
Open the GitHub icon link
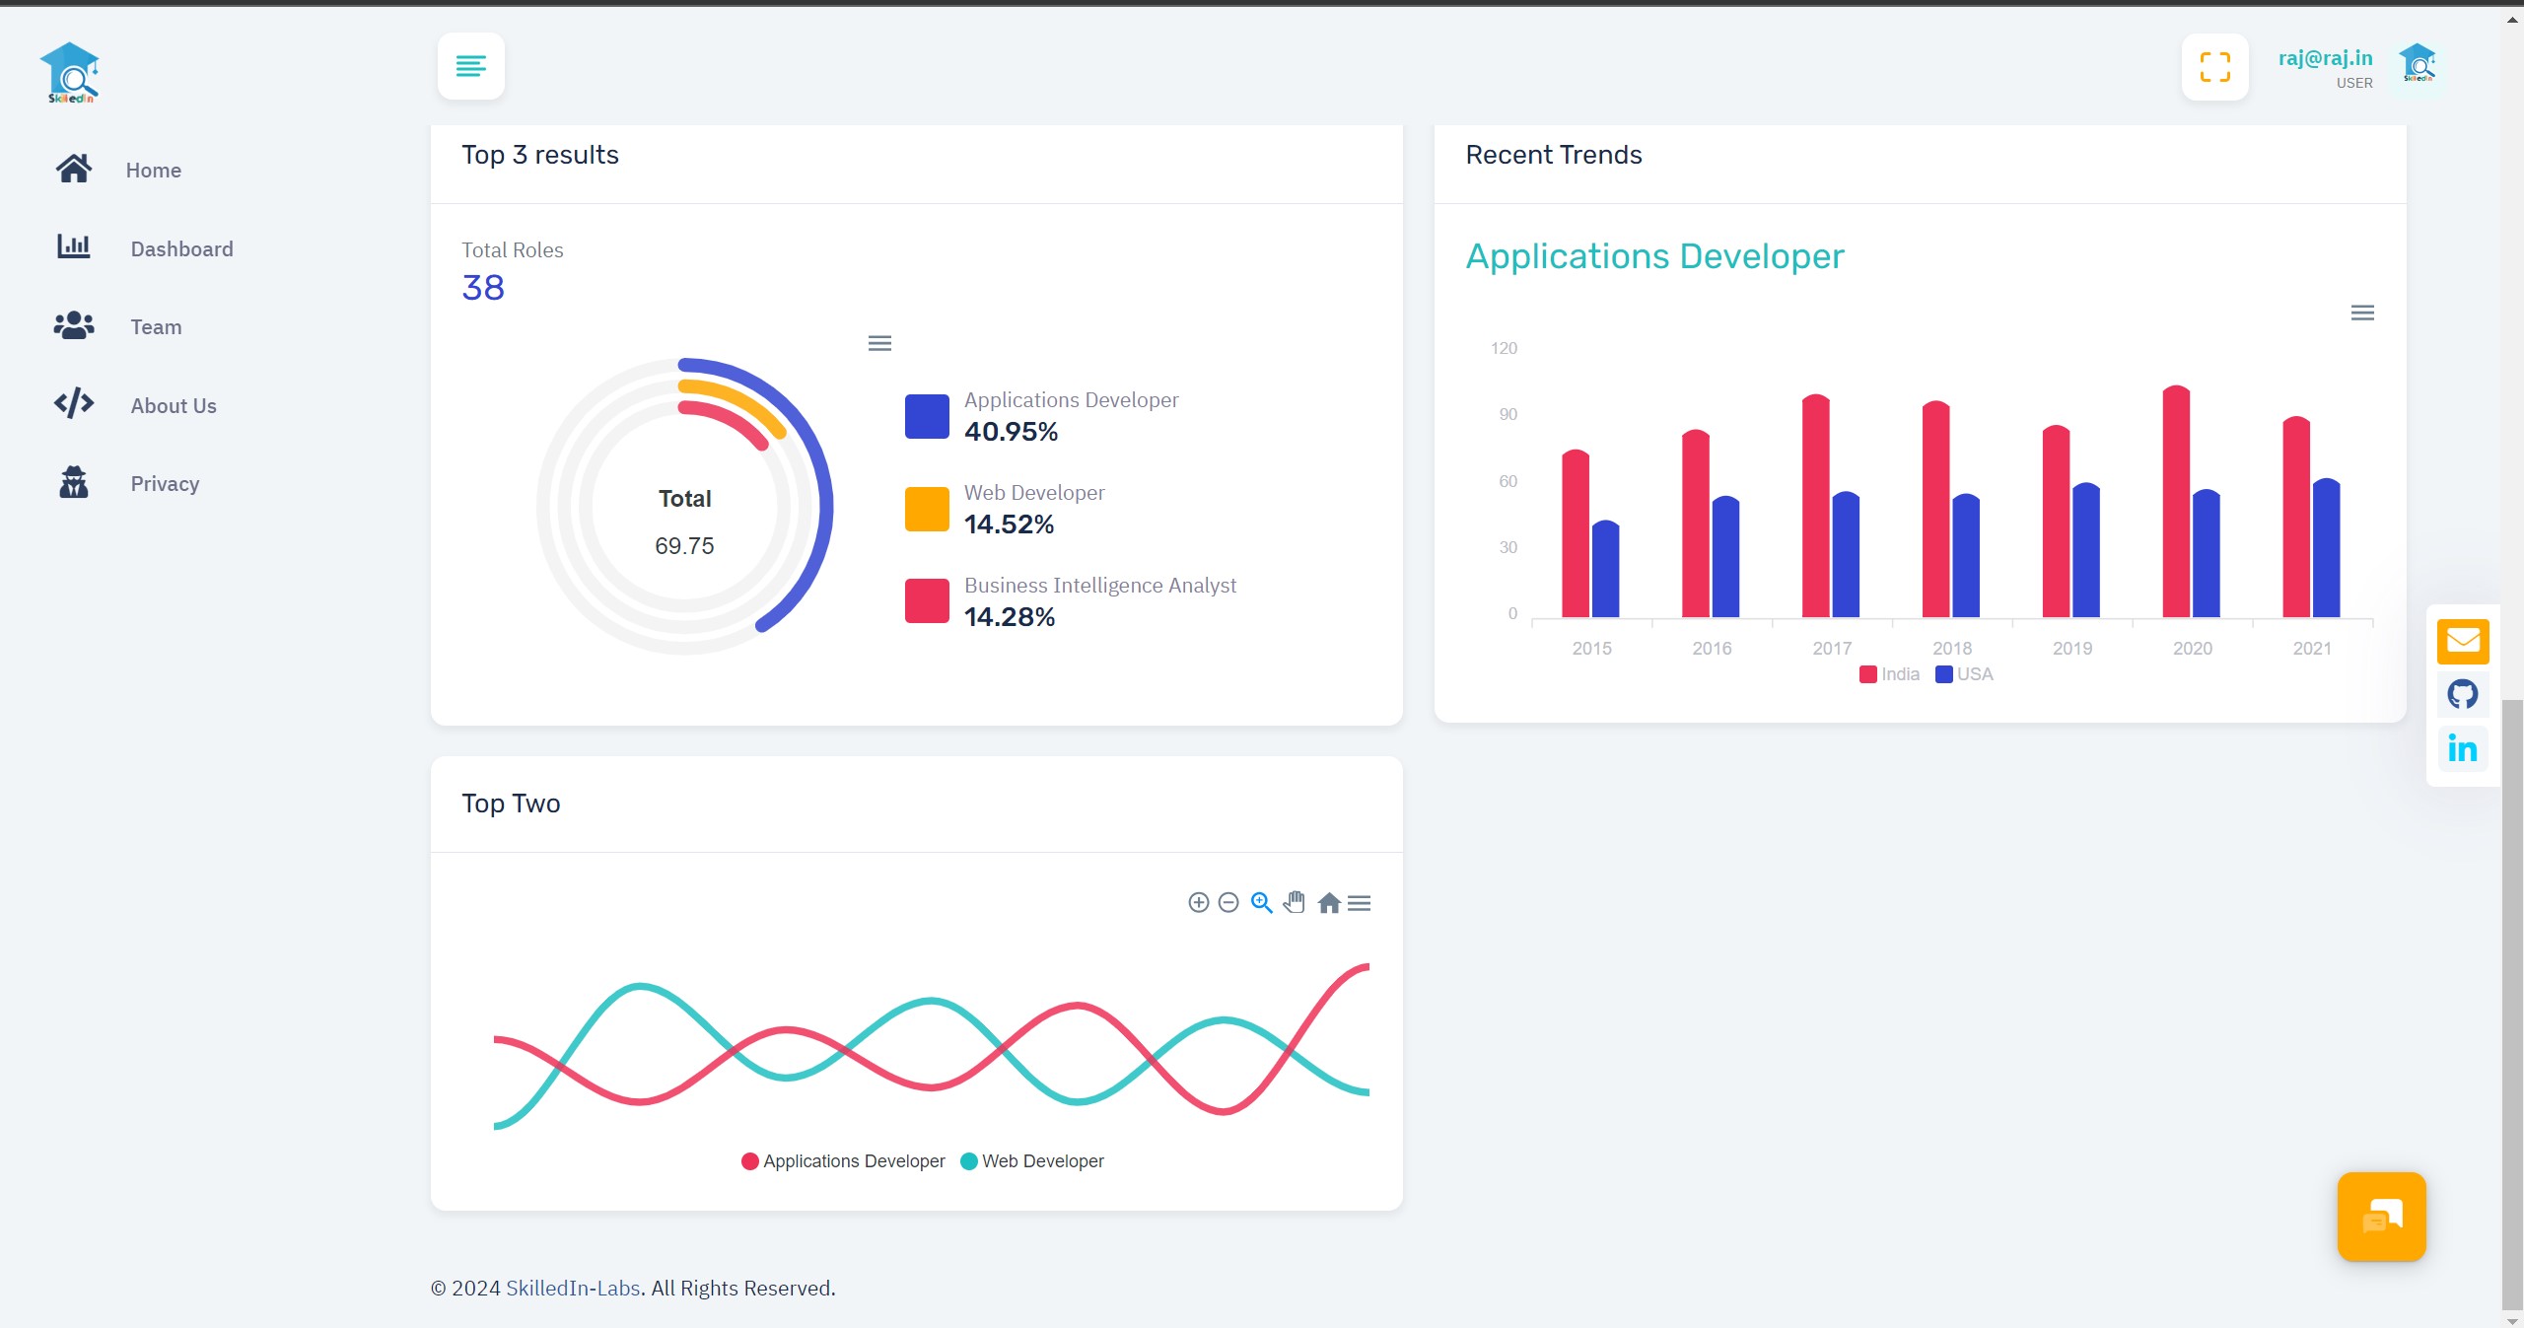[x=2463, y=695]
